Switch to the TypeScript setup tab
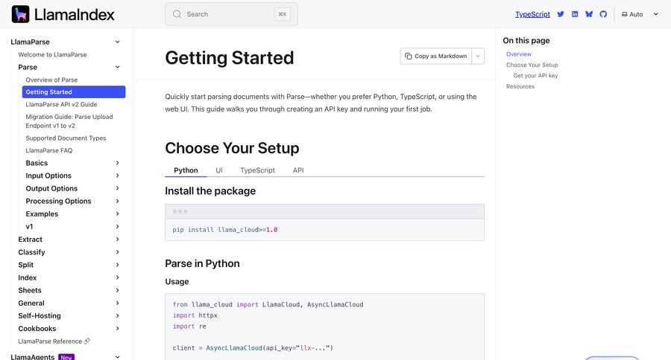The width and height of the screenshot is (671, 360). [x=258, y=170]
